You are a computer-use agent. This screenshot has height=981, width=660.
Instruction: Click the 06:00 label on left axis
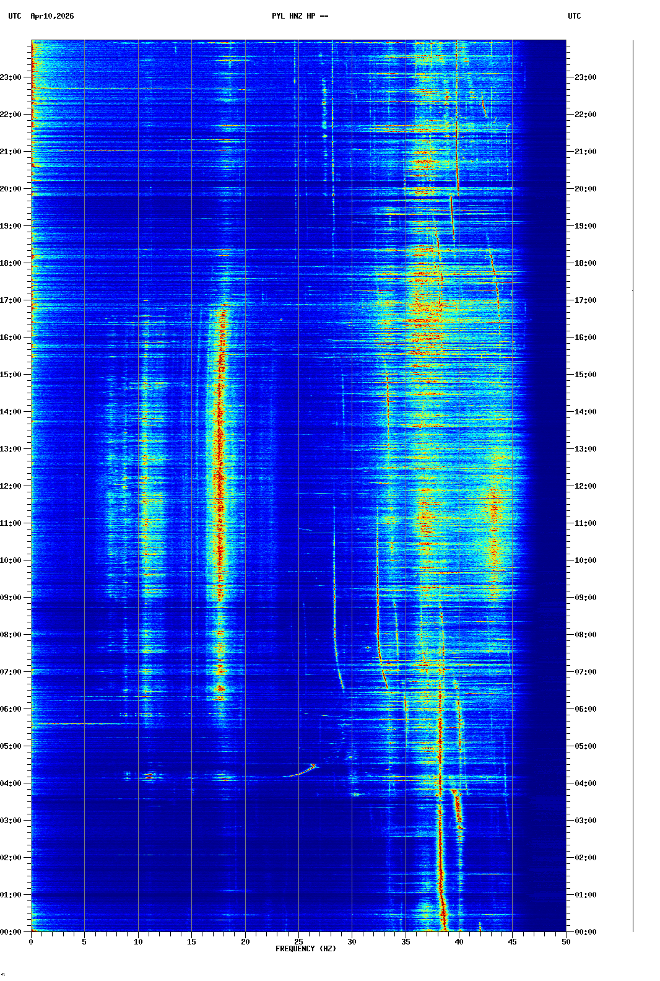coord(11,709)
